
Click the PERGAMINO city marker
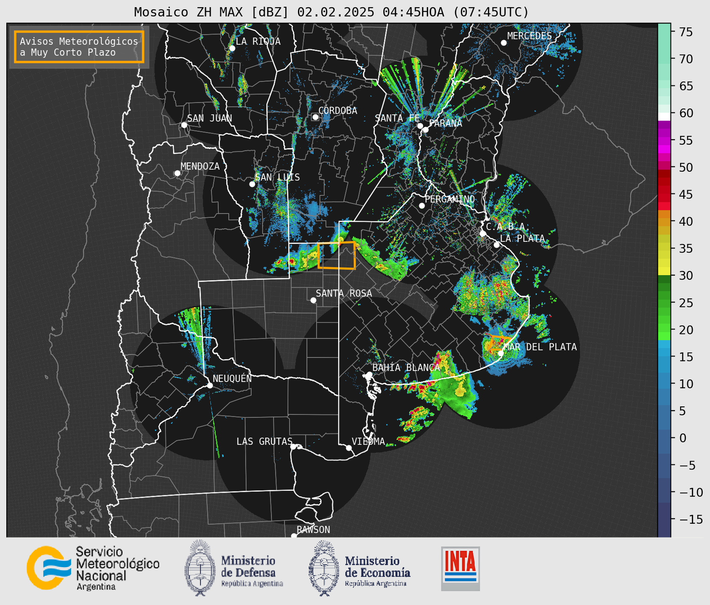[x=422, y=206]
